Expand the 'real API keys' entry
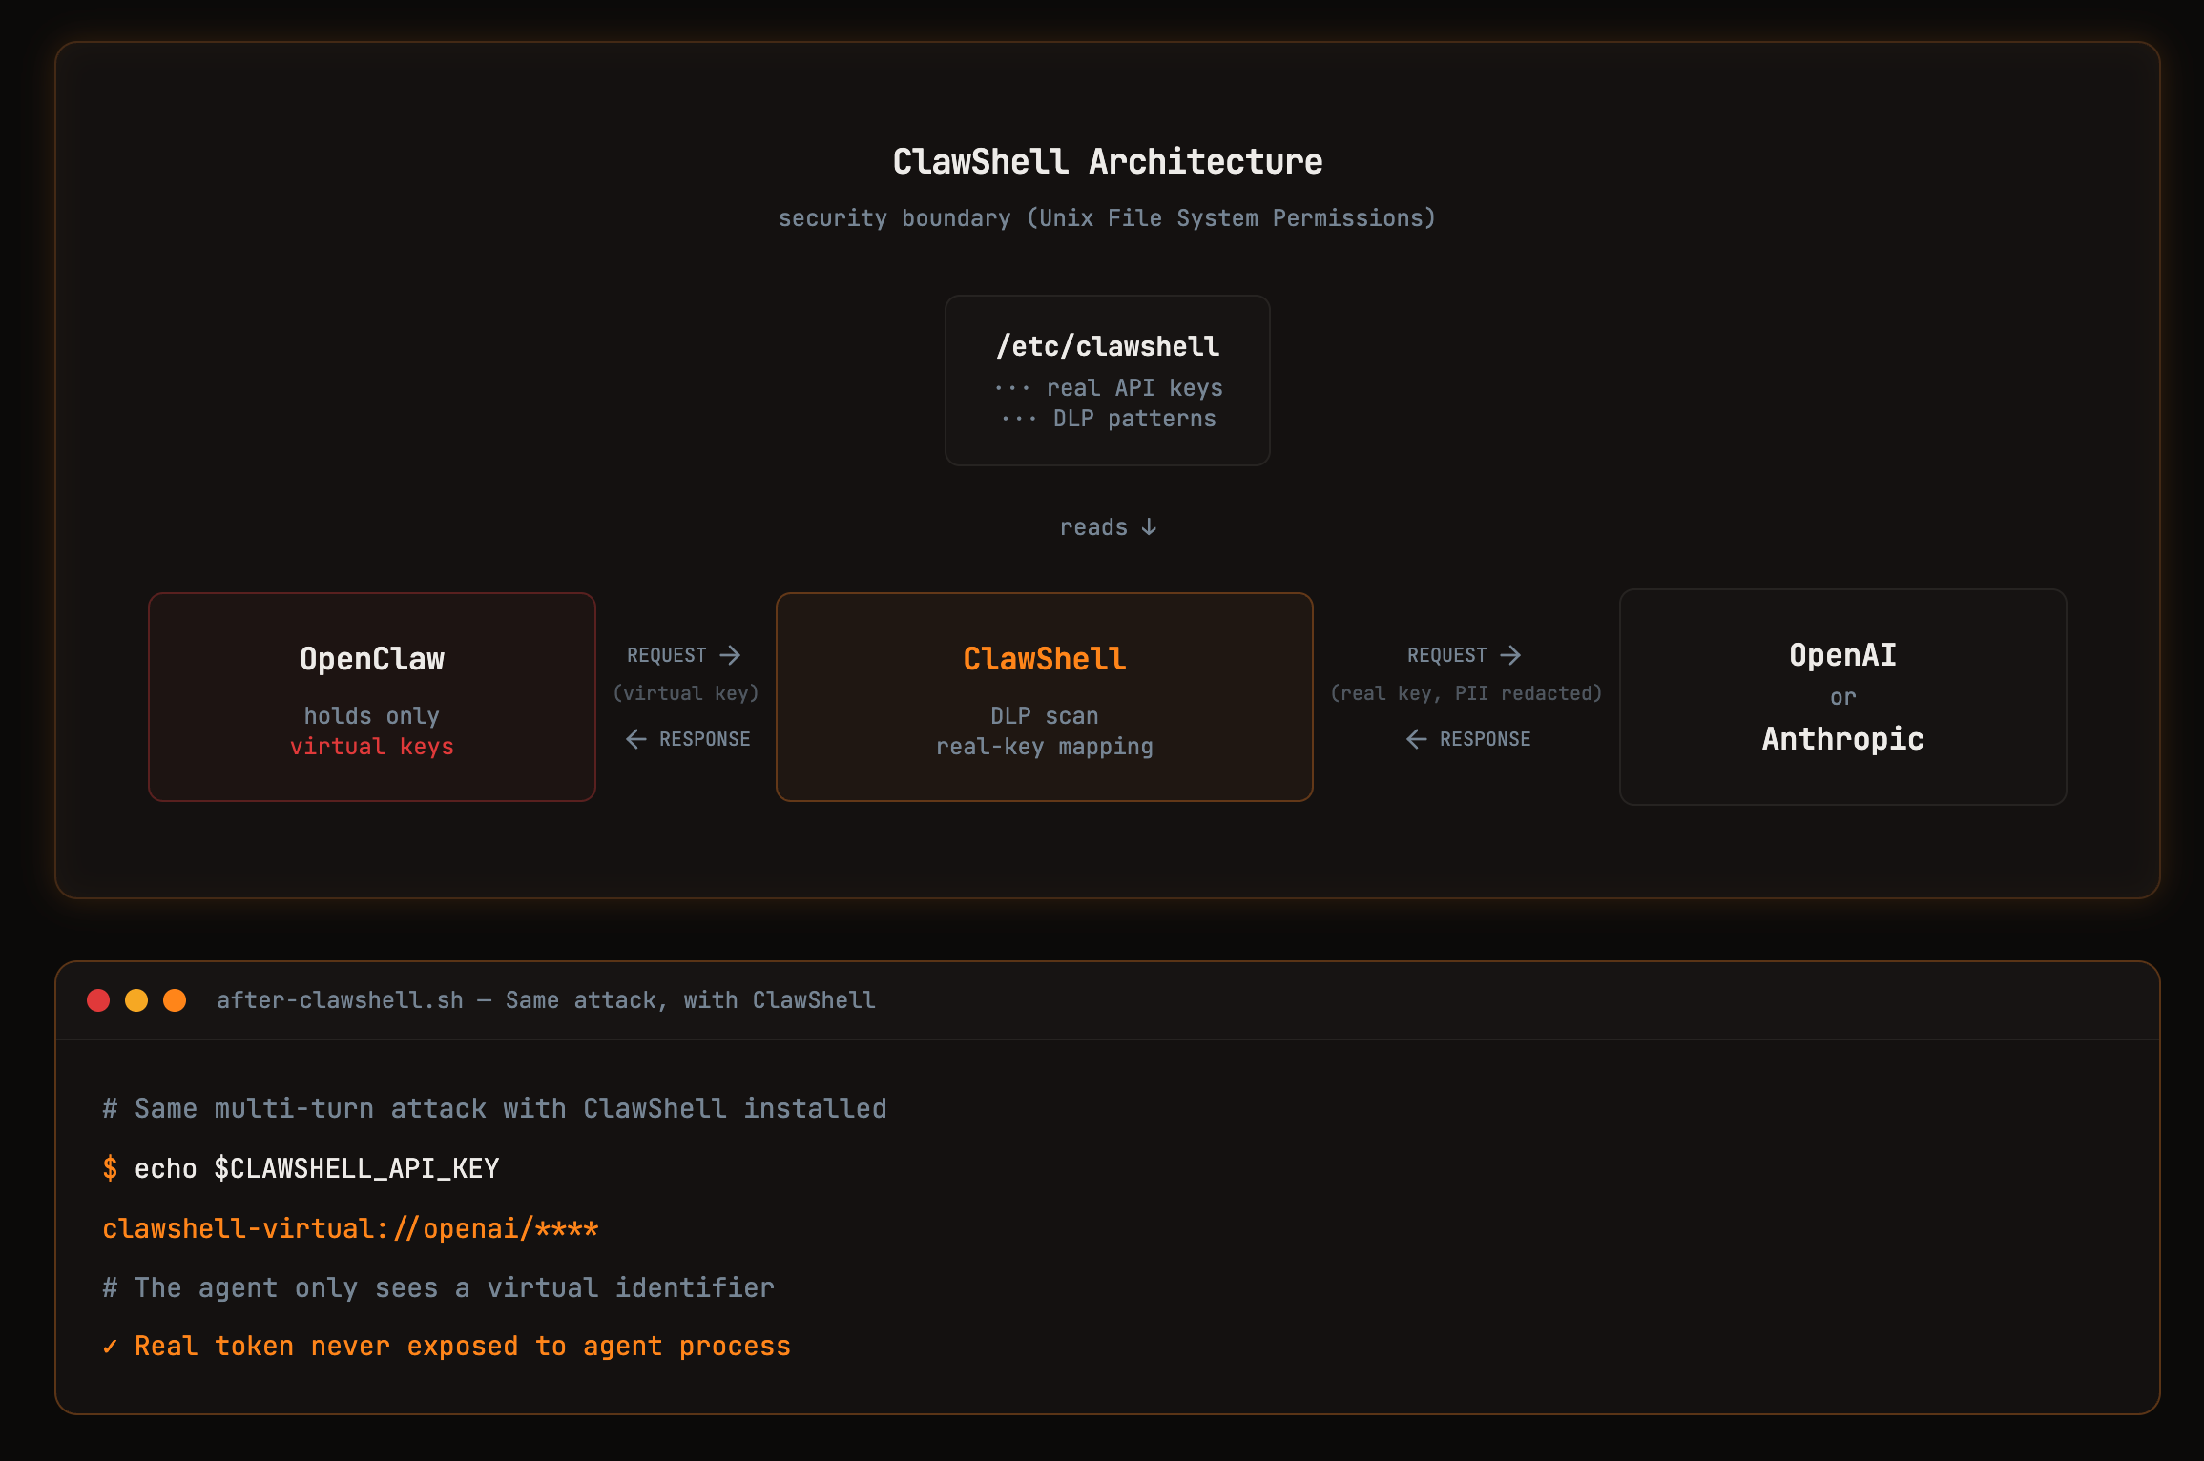 coord(1109,387)
